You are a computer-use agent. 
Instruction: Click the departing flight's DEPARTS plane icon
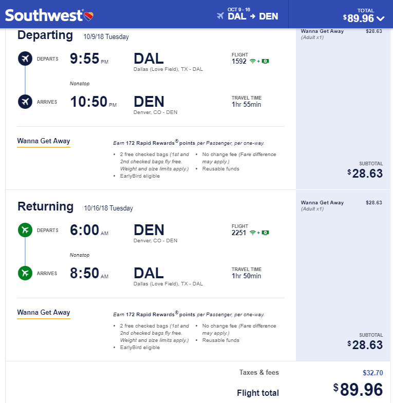(x=25, y=59)
